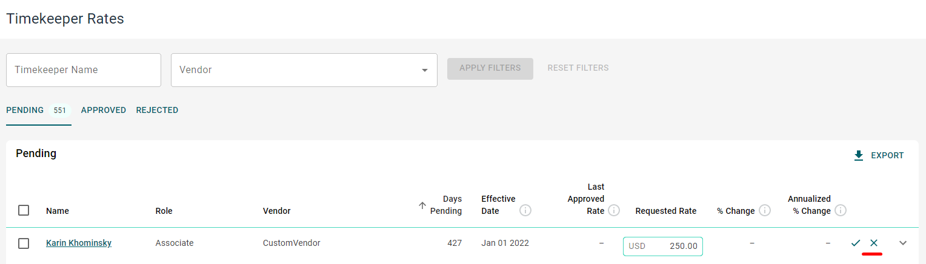The height and width of the screenshot is (264, 926).
Task: Reject Karin Khominsky's rate with X icon
Action: pos(874,243)
